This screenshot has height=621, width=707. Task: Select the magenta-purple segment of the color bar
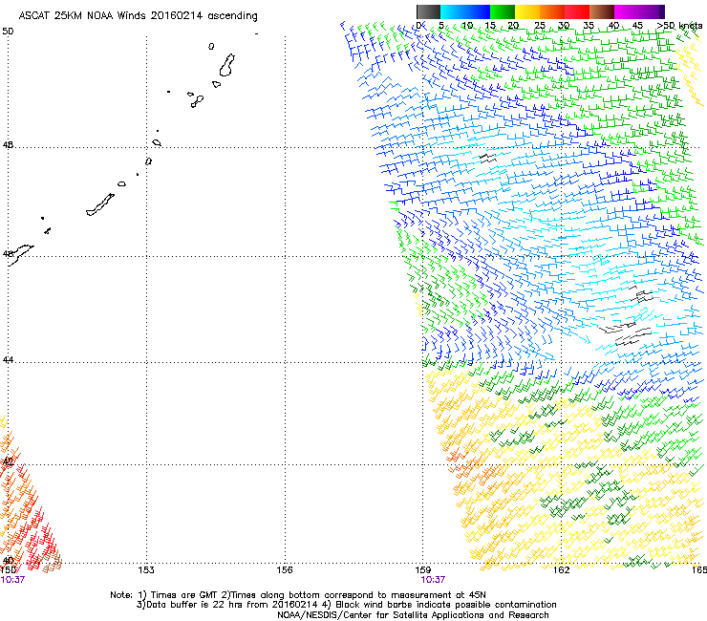639,11
